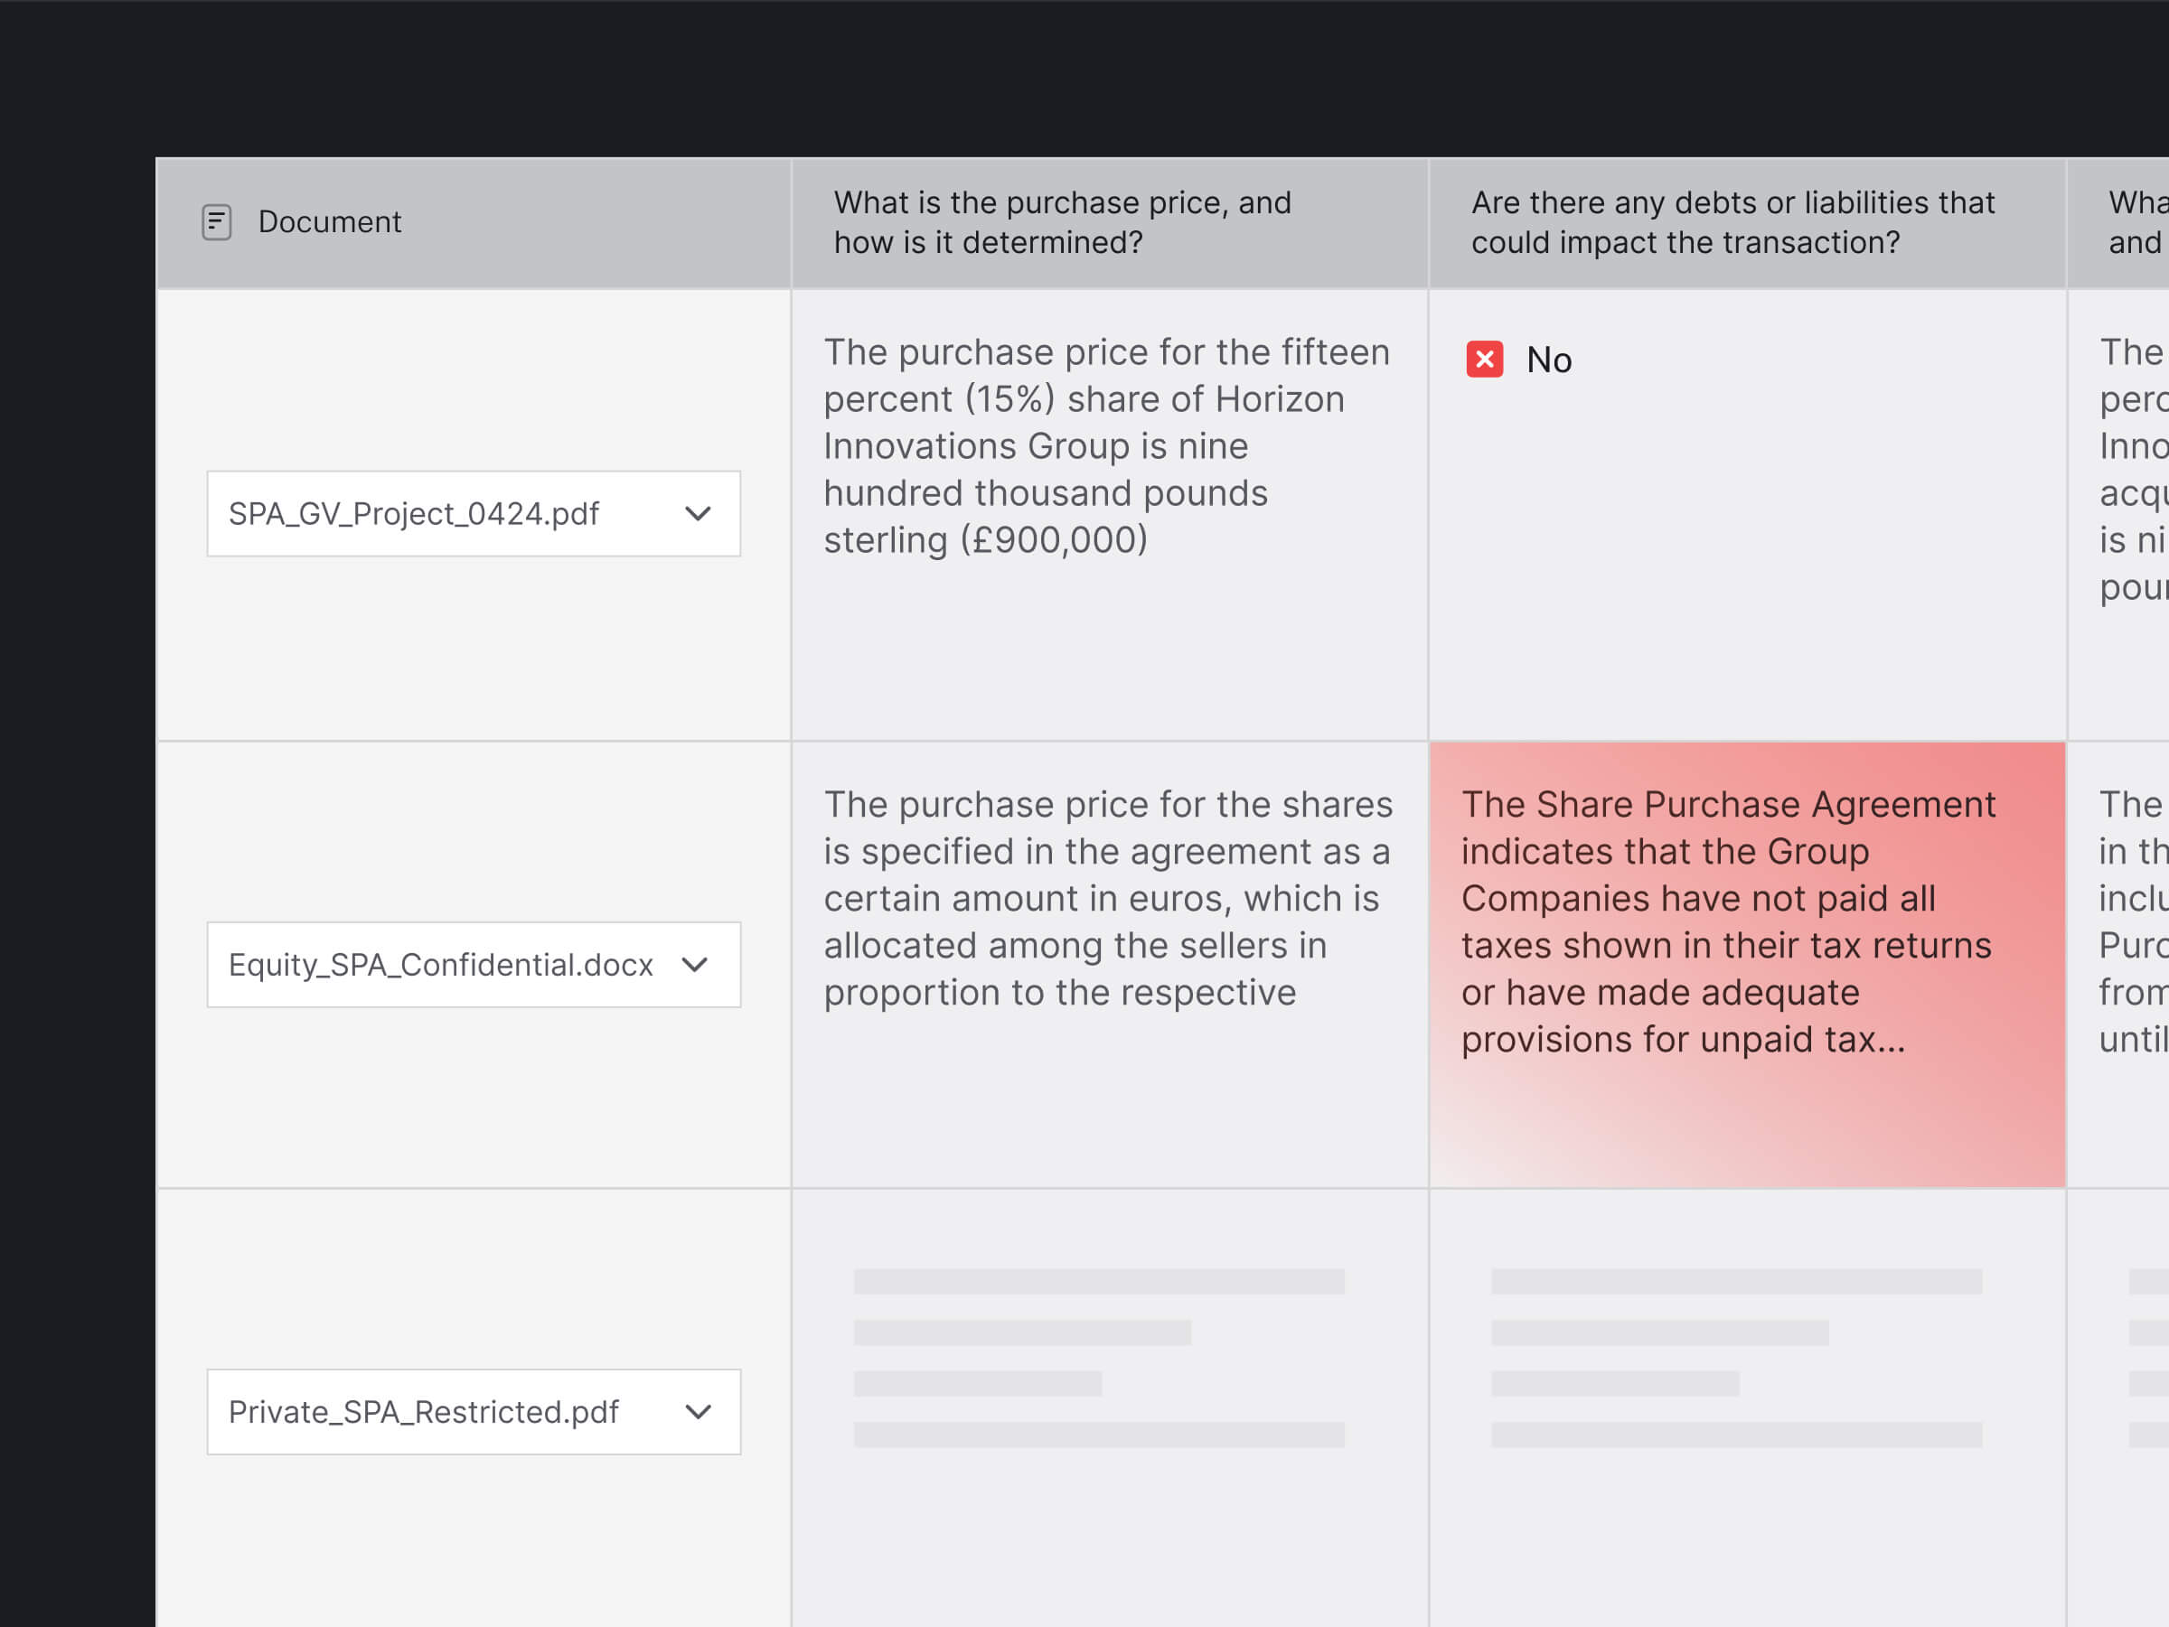The height and width of the screenshot is (1627, 2169).
Task: Select the Private_SPA_Restricted.pdf file name
Action: point(423,1412)
